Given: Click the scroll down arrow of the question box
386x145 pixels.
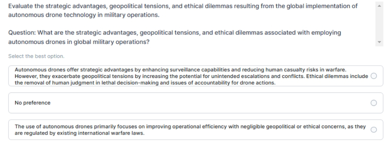Looking at the screenshot, I should click(x=379, y=42).
